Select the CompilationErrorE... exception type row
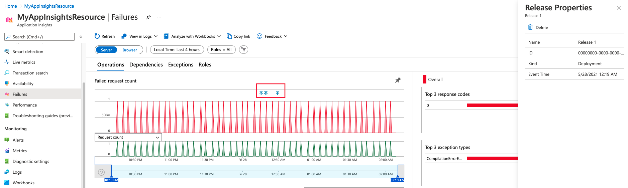628x188 pixels. (x=472, y=159)
